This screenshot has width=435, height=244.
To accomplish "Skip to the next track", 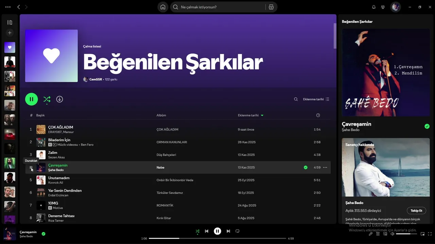I will [228, 231].
